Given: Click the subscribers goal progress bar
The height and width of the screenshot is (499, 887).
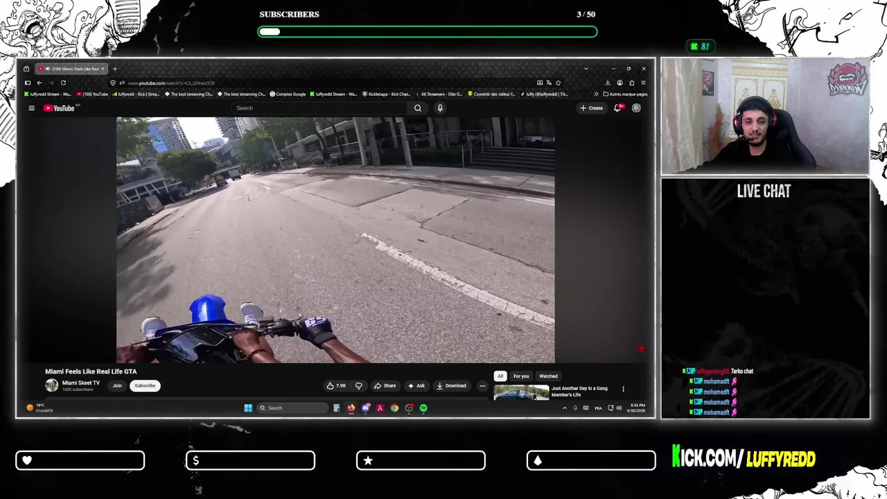Looking at the screenshot, I should [428, 31].
